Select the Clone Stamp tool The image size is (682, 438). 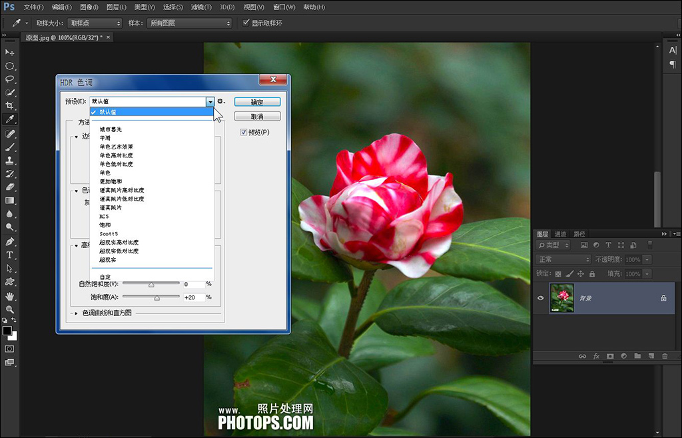9,160
